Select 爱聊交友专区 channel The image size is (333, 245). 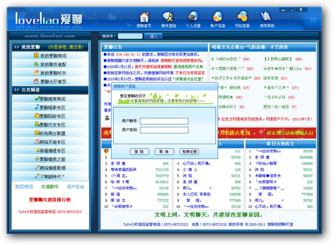50,125
